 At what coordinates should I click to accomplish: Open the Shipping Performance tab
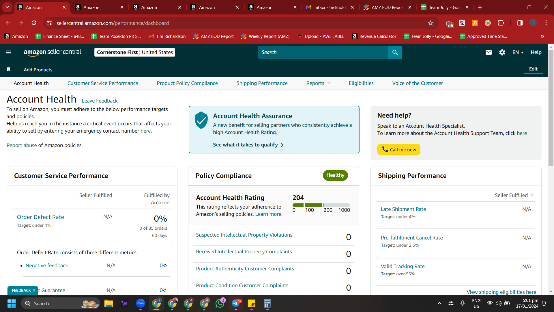[262, 83]
